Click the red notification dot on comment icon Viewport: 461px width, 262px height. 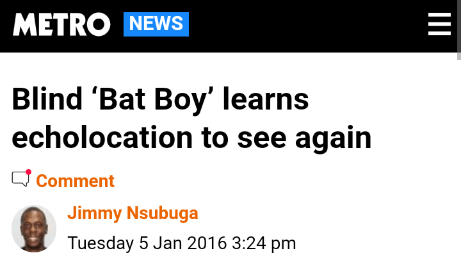[x=29, y=172]
